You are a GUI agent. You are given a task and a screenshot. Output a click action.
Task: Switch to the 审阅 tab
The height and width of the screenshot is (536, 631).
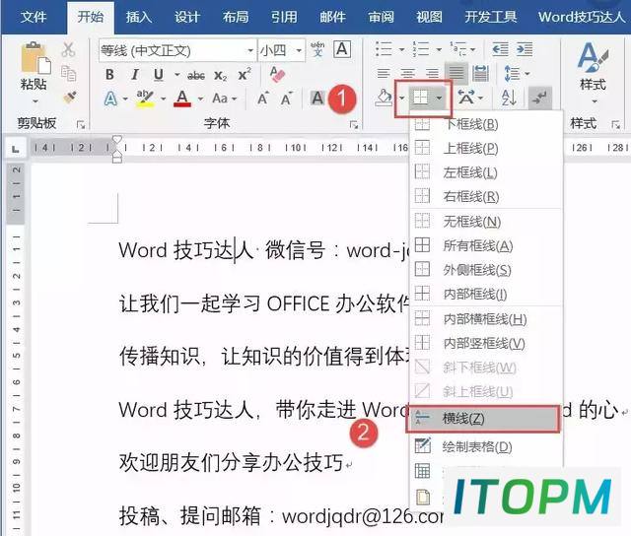point(381,17)
